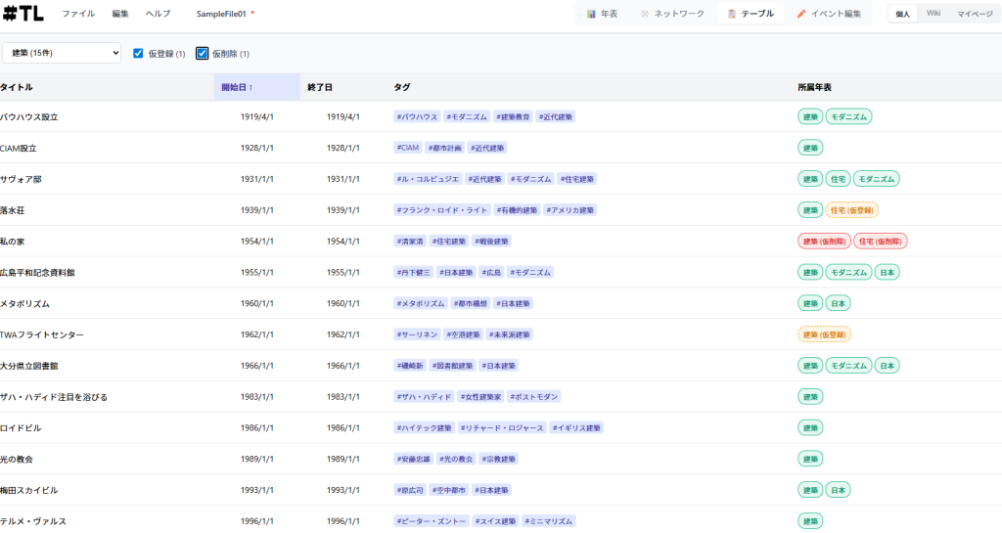Toggle the 仮登録 checkbox

pos(139,53)
